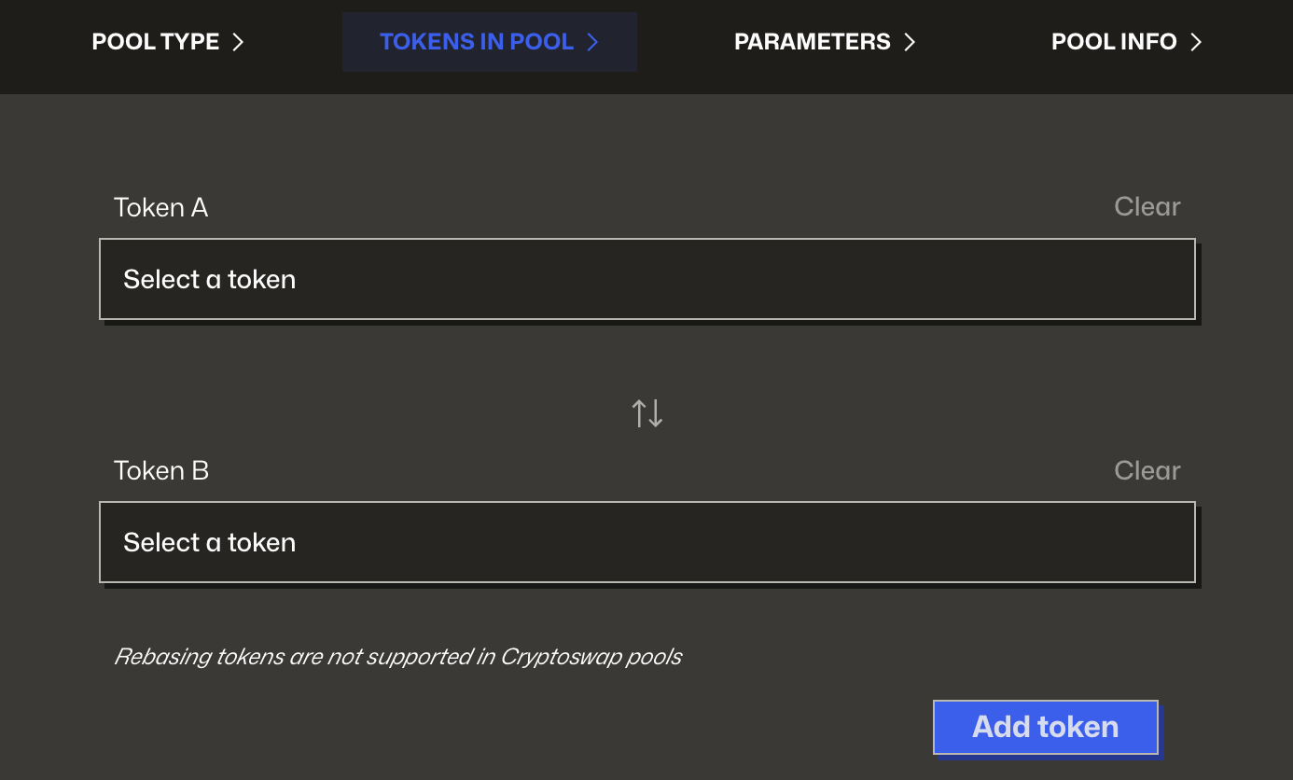Open the Token A token selector
Viewport: 1293px width, 780px height.
646,279
